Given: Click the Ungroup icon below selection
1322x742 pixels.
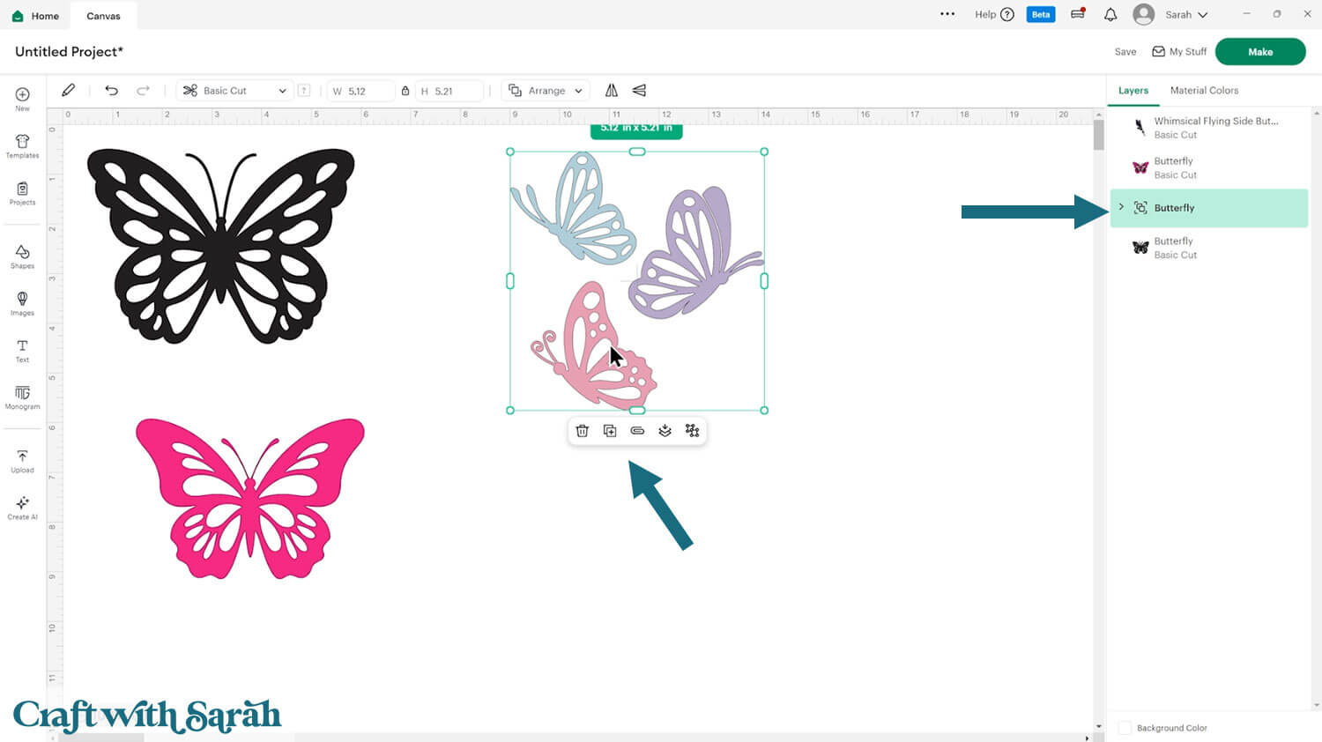Looking at the screenshot, I should click(693, 431).
